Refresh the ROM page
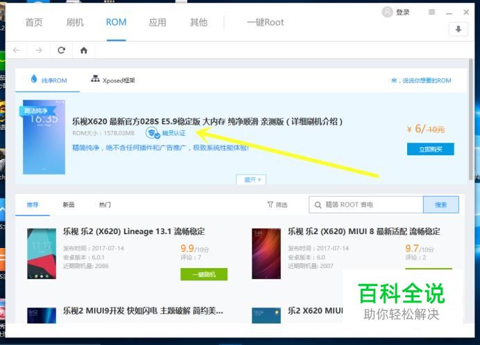 pyautogui.click(x=62, y=50)
